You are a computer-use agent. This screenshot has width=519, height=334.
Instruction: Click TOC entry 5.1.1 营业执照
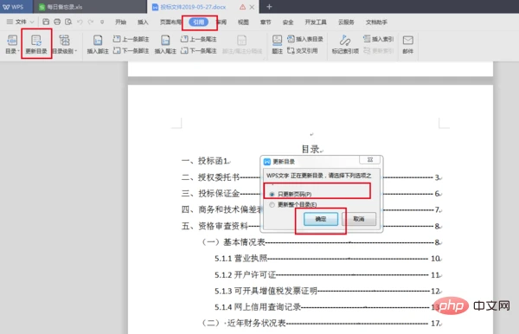[x=241, y=258]
